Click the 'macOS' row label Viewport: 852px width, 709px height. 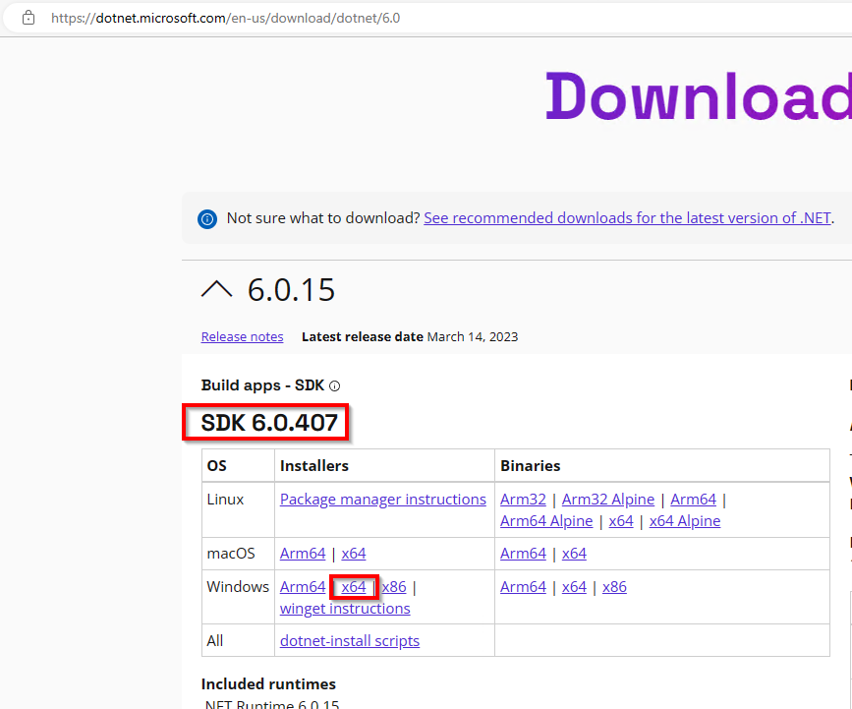coord(231,554)
